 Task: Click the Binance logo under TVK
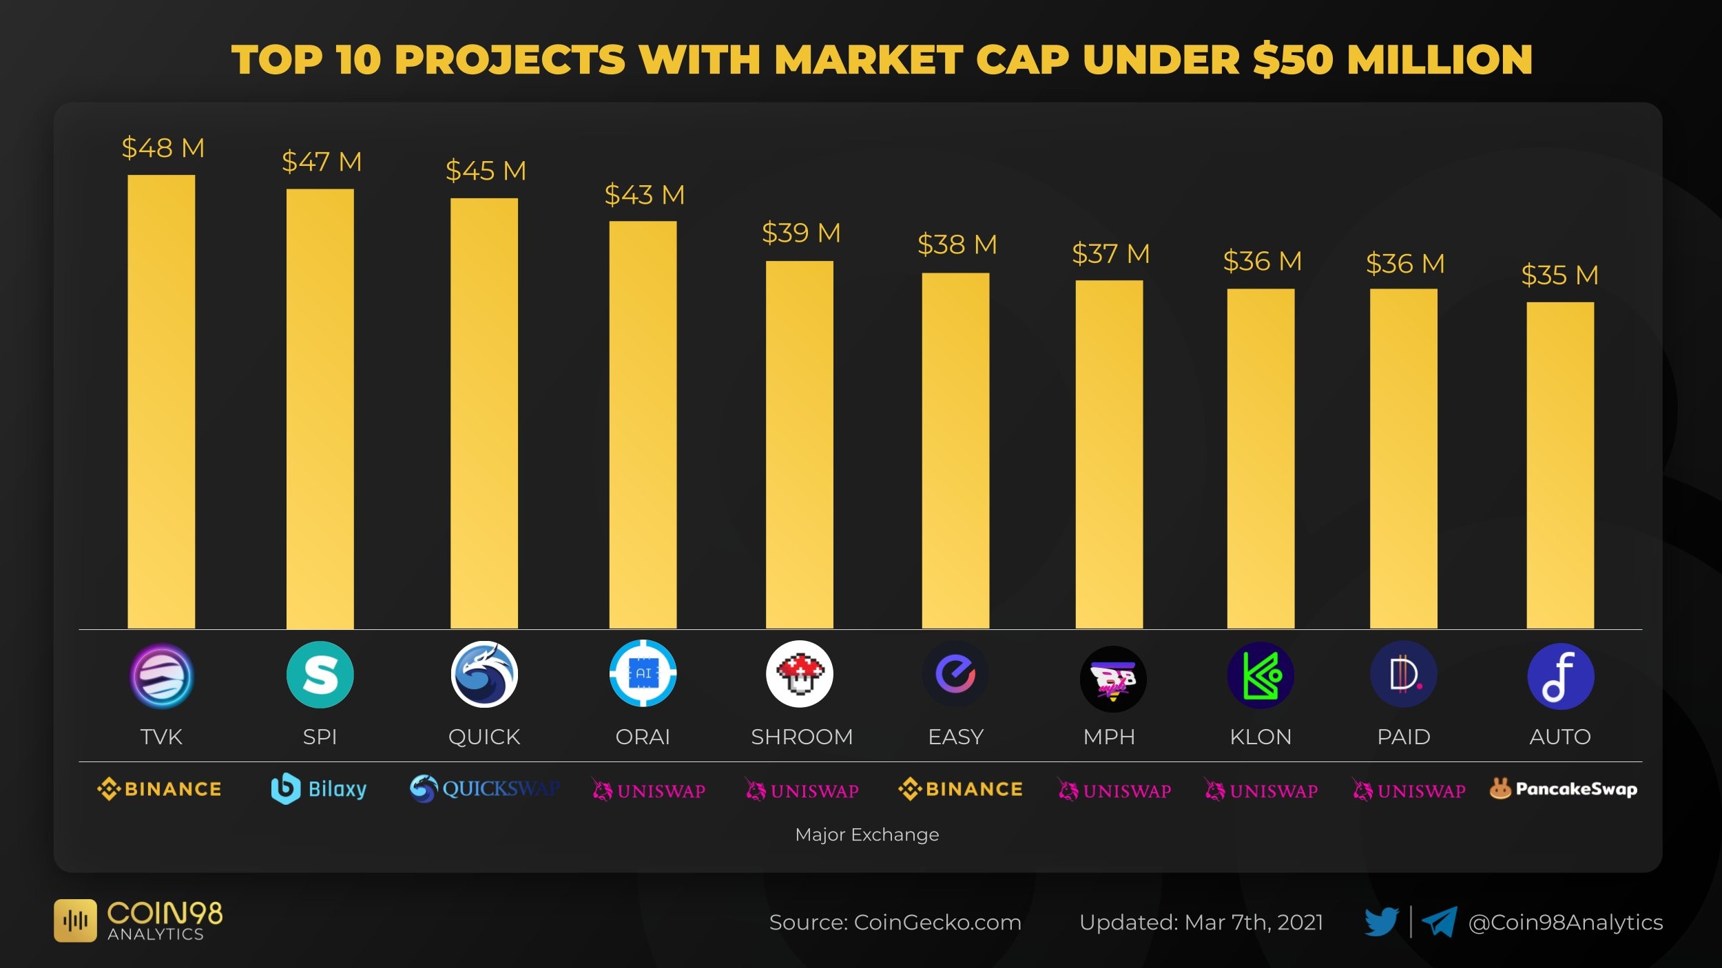pyautogui.click(x=159, y=789)
